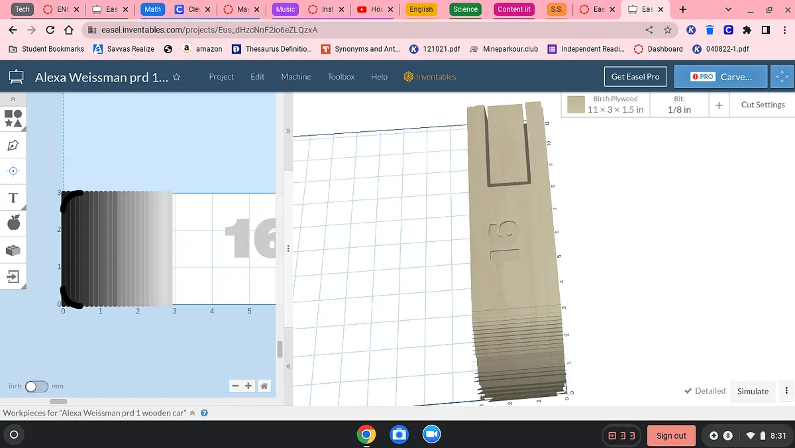
Task: Click the vertical canvas scrollbar thumb
Action: [280, 349]
